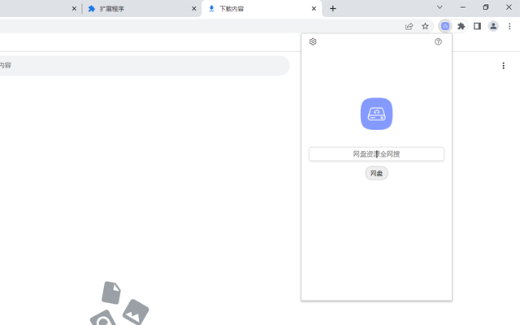Open the popup settings gear icon
520x325 pixels.
[x=313, y=41]
